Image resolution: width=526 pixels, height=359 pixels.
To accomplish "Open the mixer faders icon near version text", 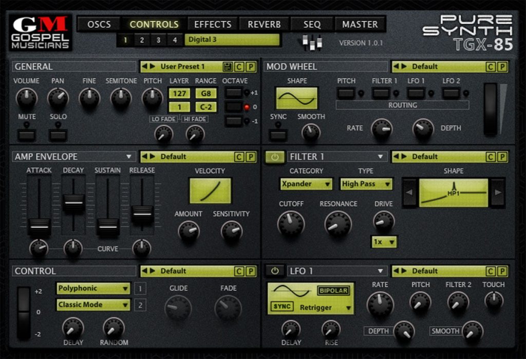I will pos(312,43).
